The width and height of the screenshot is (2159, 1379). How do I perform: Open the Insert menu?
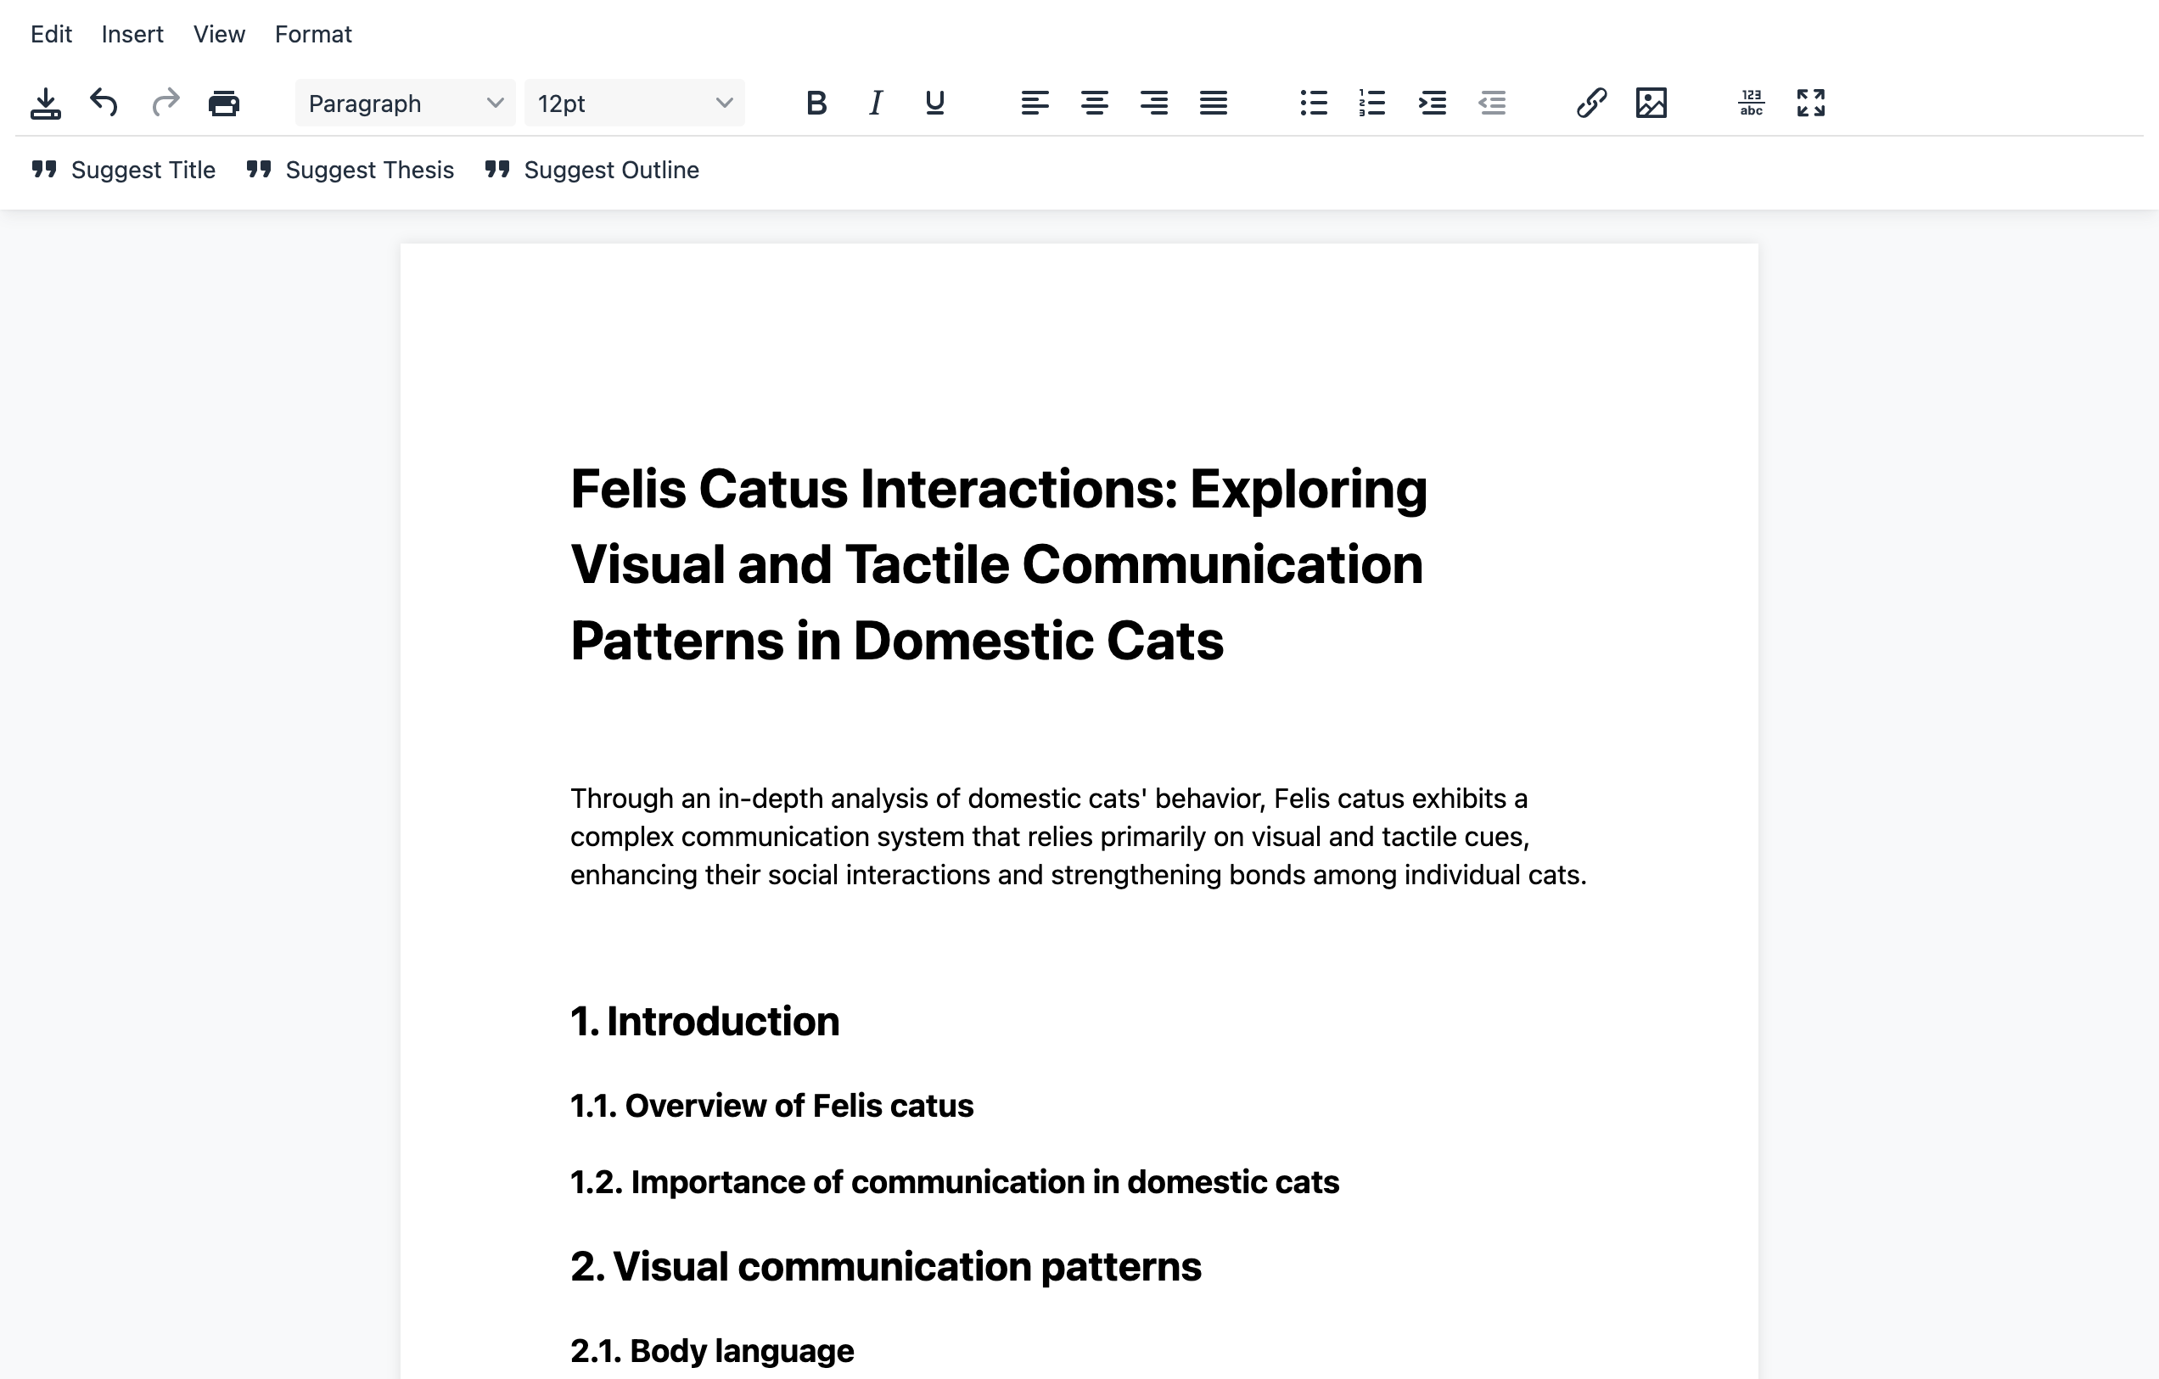(x=132, y=34)
